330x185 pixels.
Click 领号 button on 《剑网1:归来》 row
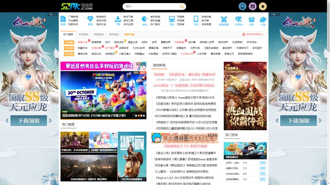pyautogui.click(x=263, y=163)
